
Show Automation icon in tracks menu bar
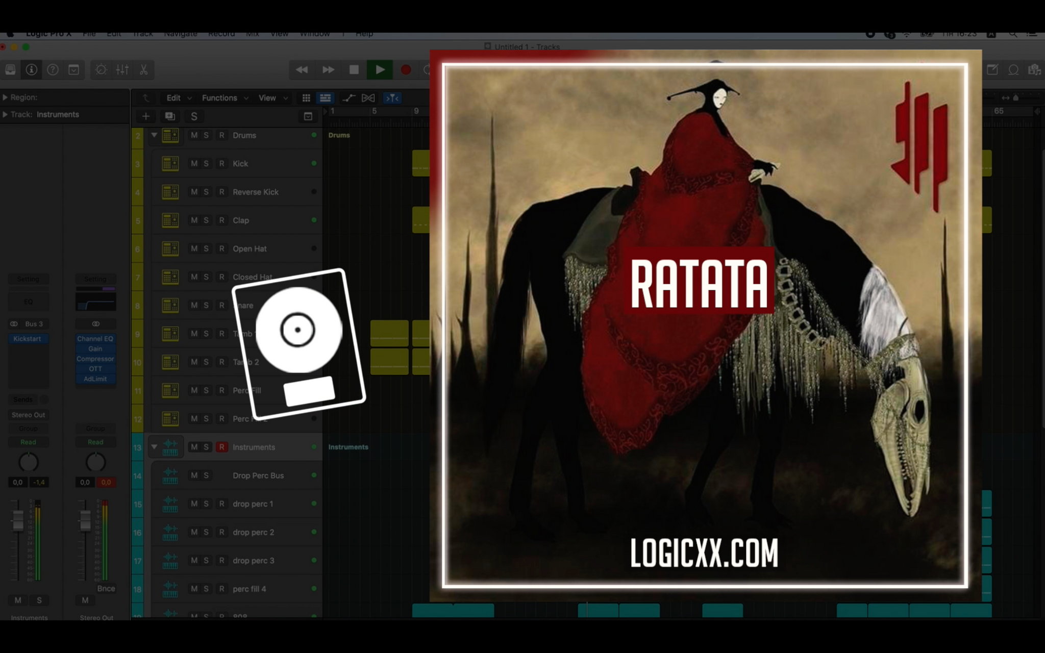(349, 98)
